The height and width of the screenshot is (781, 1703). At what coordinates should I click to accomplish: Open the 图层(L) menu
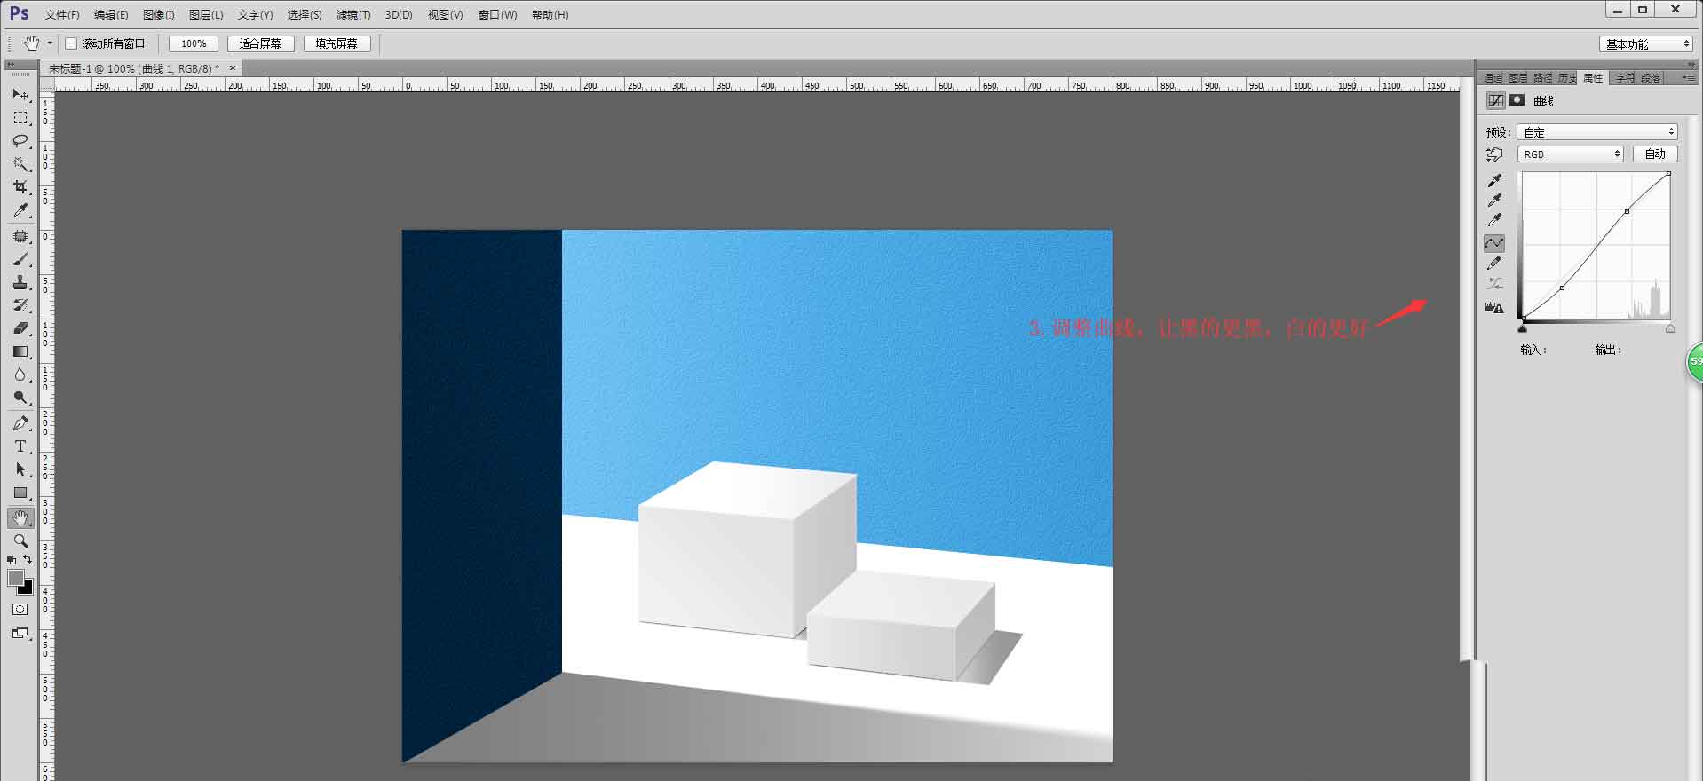206,15
